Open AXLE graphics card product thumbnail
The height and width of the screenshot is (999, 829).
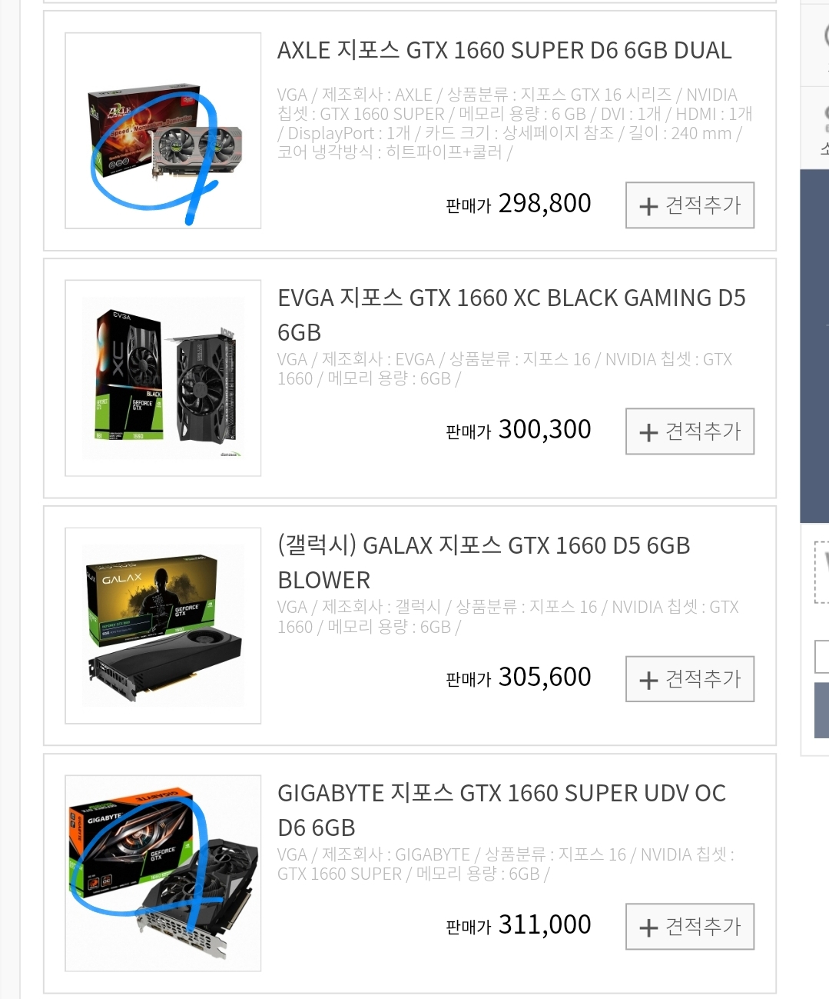[x=163, y=131]
